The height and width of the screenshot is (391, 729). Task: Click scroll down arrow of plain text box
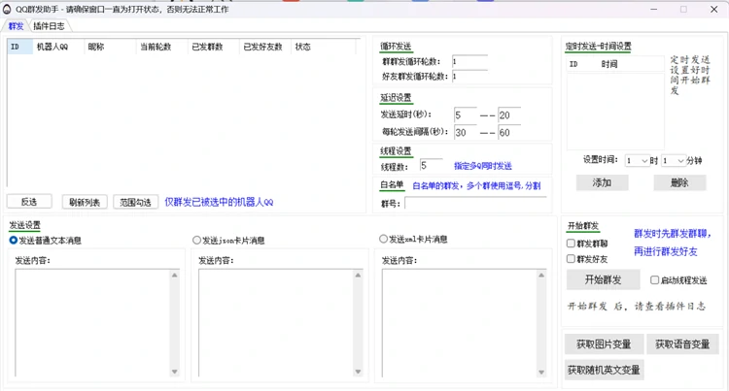point(174,372)
